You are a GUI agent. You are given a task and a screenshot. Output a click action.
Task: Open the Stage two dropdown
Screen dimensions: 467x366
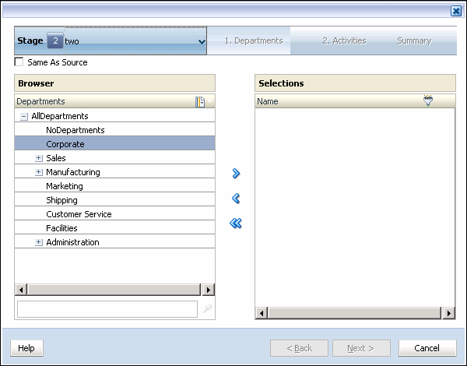[202, 41]
